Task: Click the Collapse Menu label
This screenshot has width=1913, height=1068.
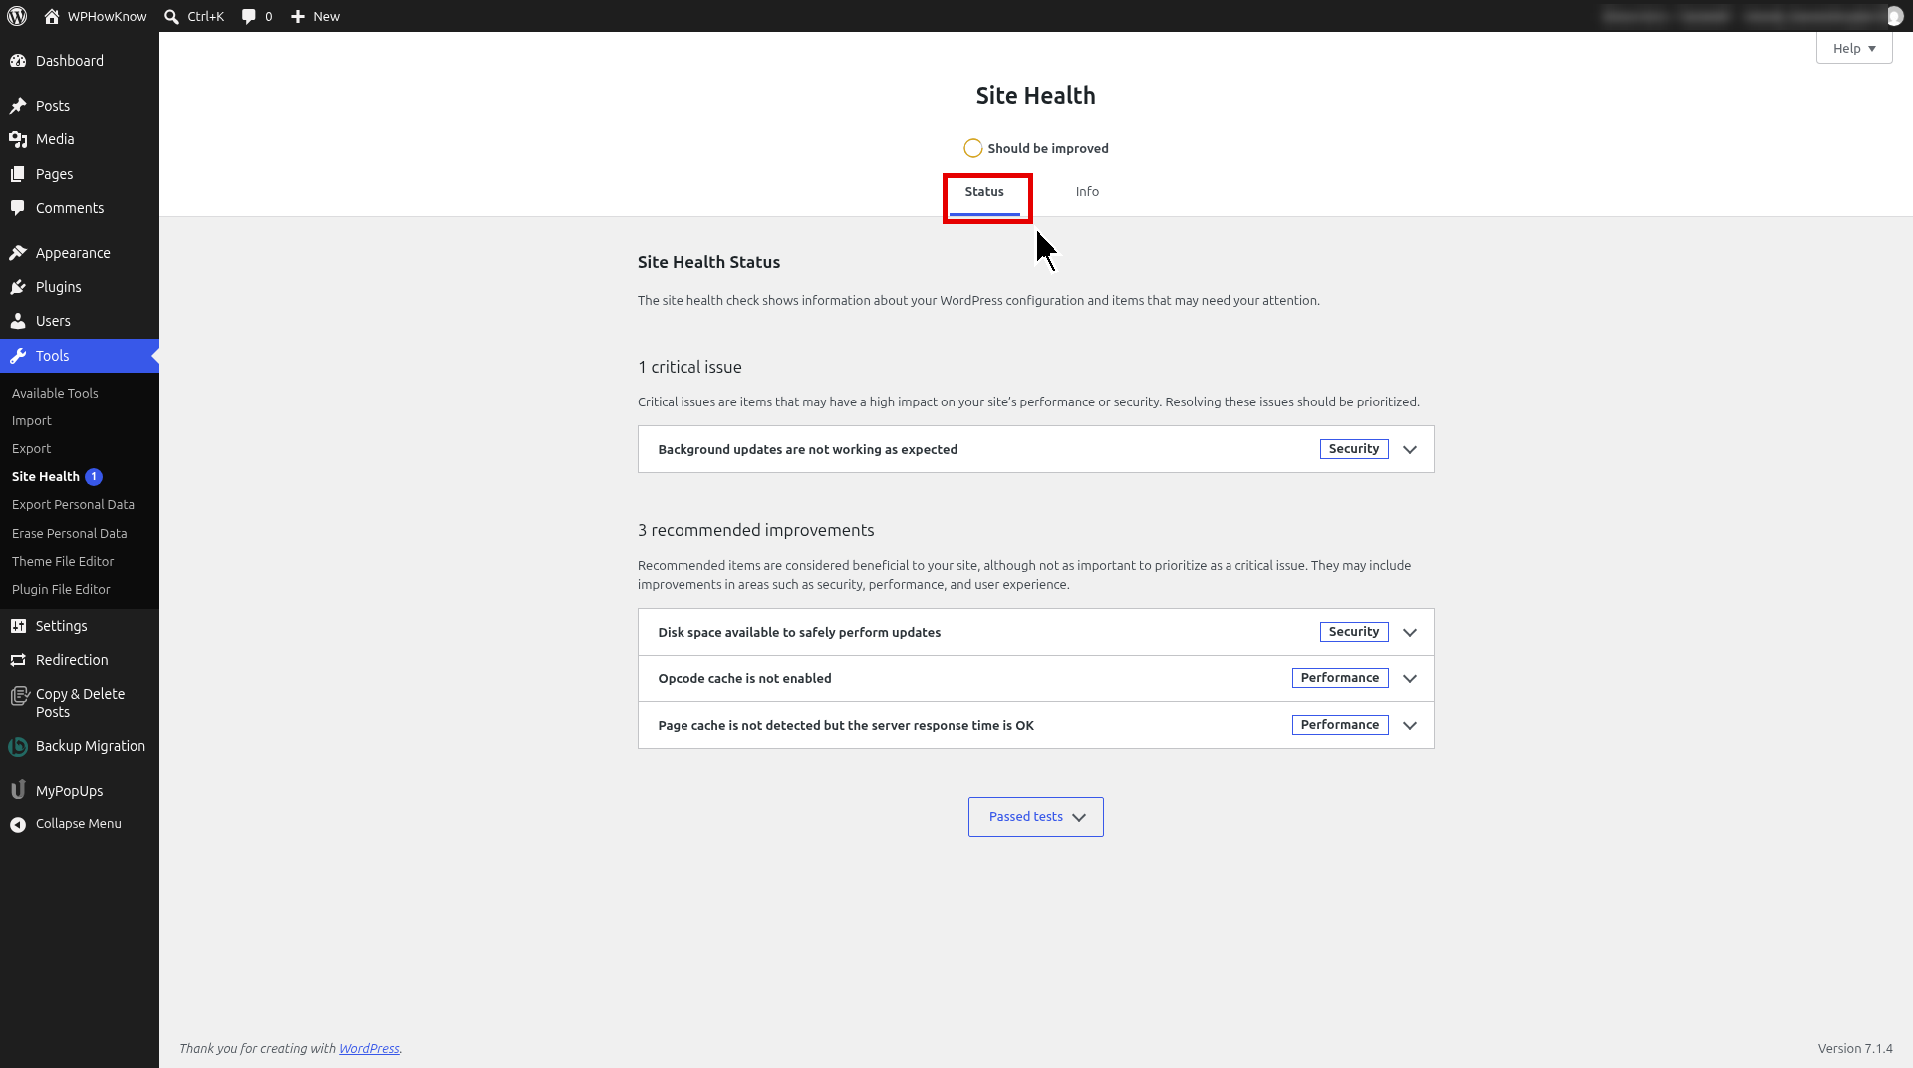Action: point(79,824)
